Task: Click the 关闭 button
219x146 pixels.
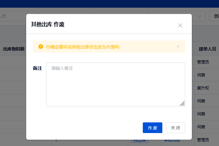Action: 175,128
